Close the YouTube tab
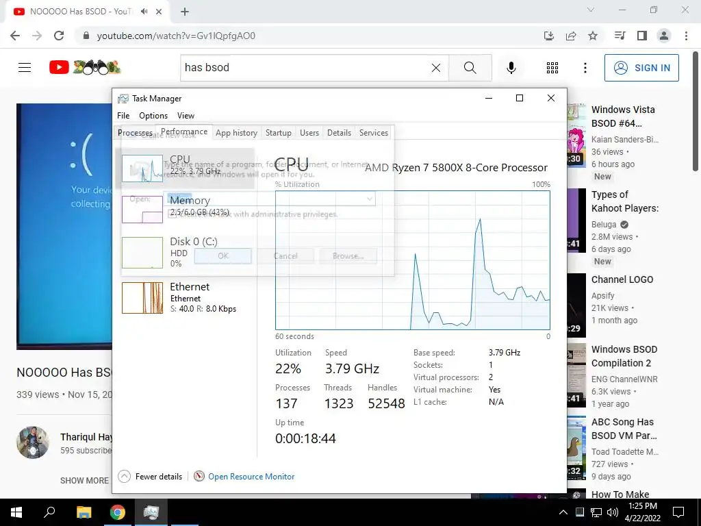The image size is (701, 526). pos(159,12)
